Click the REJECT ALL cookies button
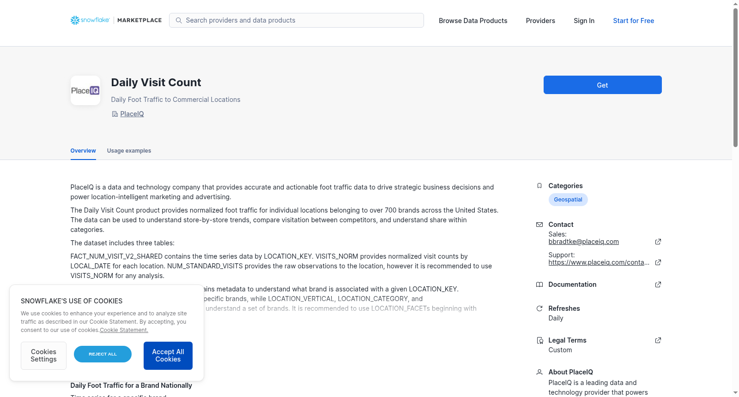Image resolution: width=739 pixels, height=397 pixels. [x=103, y=354]
